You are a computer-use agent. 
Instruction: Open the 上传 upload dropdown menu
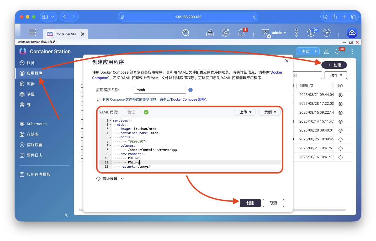click(245, 112)
